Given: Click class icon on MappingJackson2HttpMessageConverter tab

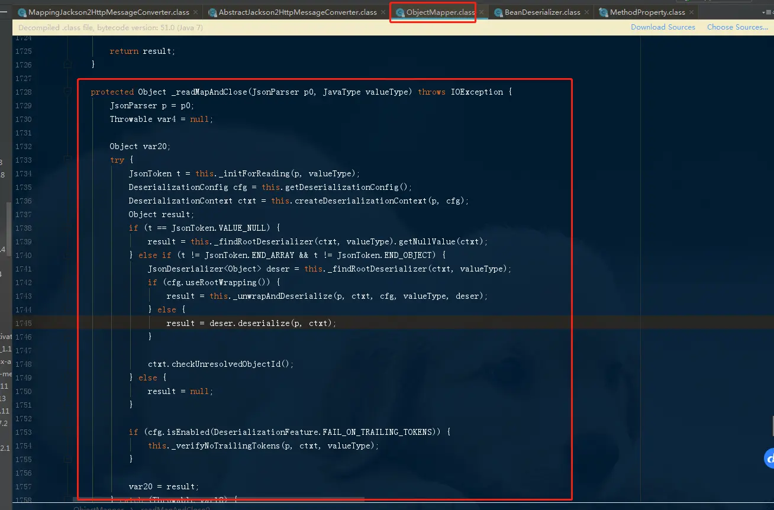Looking at the screenshot, I should 22,12.
